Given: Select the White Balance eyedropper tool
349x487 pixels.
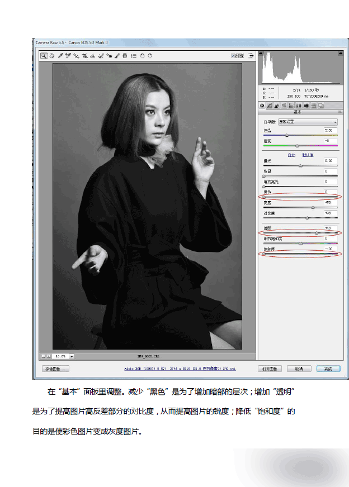Looking at the screenshot, I should 60,56.
